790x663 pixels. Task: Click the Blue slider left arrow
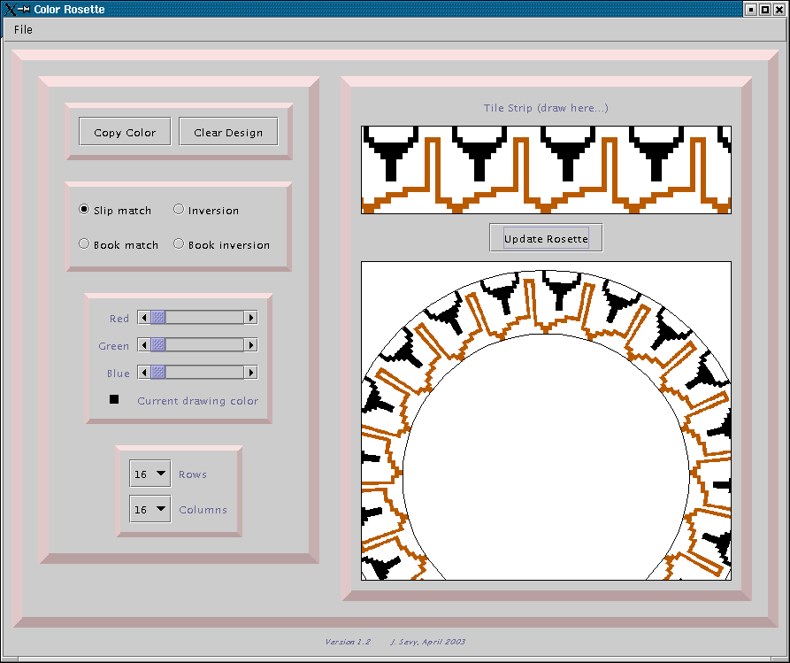(144, 373)
